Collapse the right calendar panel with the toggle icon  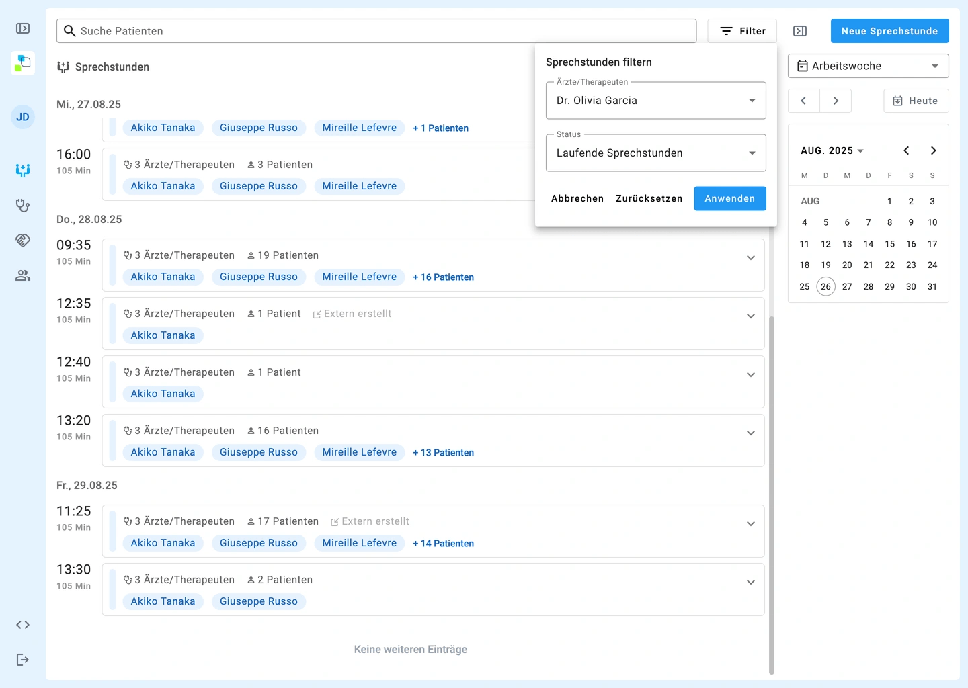pos(799,30)
